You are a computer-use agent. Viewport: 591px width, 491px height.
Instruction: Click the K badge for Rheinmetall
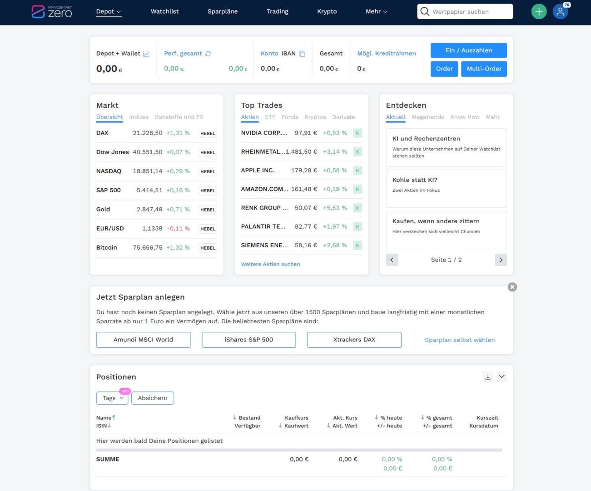[358, 152]
